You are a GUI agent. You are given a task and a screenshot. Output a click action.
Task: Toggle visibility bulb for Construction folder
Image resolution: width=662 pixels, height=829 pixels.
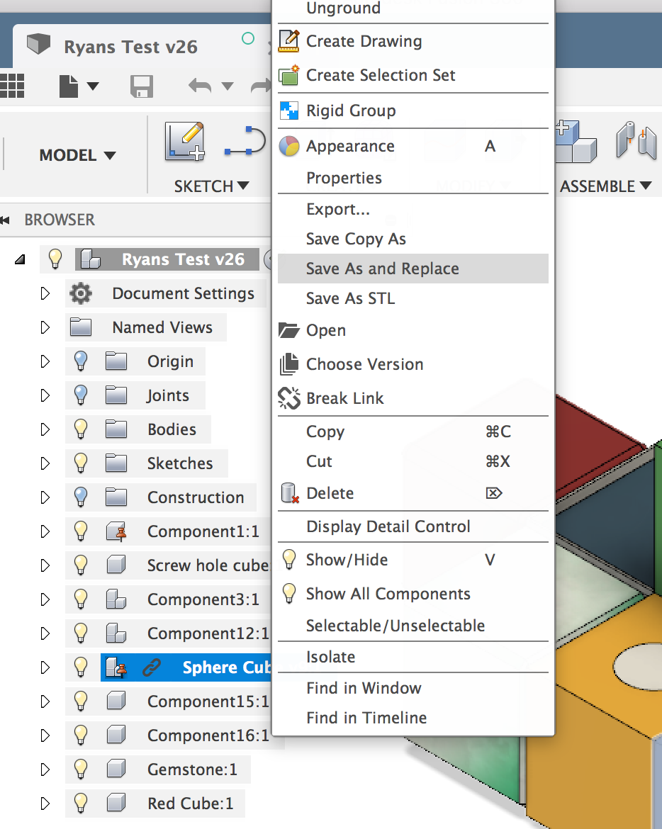80,497
